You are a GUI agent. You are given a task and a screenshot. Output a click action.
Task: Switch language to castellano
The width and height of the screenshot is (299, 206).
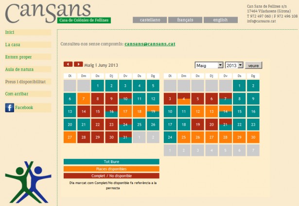point(150,20)
